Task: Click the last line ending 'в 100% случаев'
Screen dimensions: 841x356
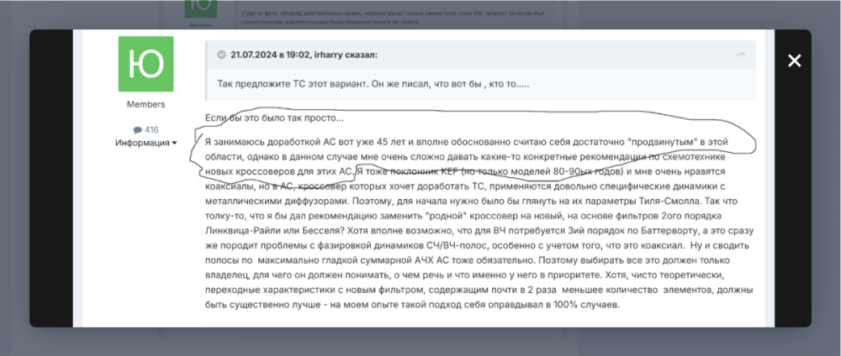Action: pos(412,305)
